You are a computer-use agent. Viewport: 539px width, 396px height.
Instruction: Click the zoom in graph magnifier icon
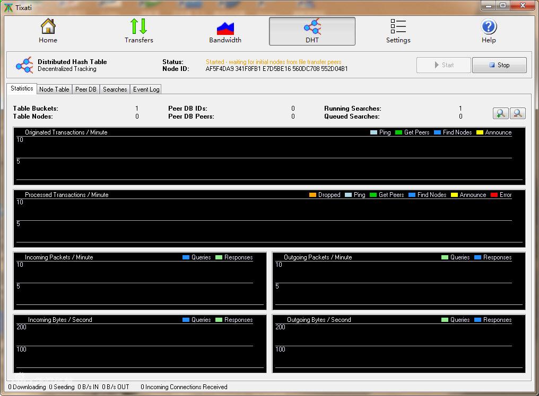pos(500,113)
